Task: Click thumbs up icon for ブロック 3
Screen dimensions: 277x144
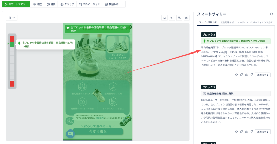Action: pos(247,132)
